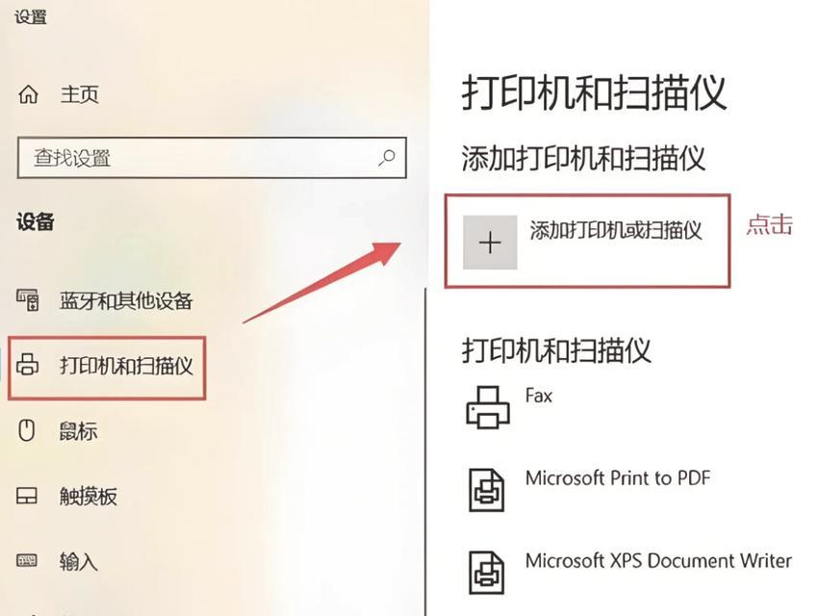819x616 pixels.
Task: Open the 鼠标 settings page
Action: (x=78, y=431)
